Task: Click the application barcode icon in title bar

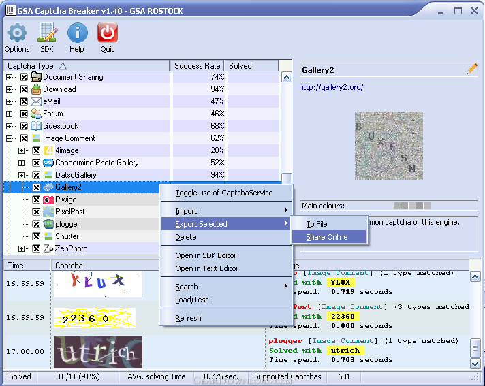Action: click(x=11, y=10)
